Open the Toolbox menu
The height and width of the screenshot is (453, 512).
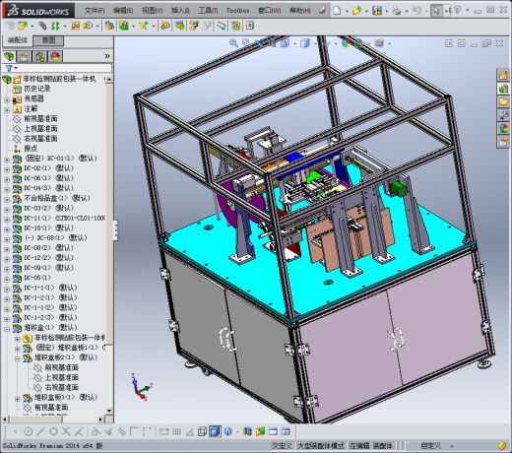pyautogui.click(x=237, y=11)
